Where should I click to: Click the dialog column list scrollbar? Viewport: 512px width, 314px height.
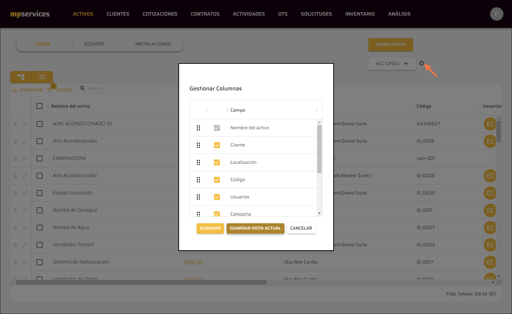point(319,149)
